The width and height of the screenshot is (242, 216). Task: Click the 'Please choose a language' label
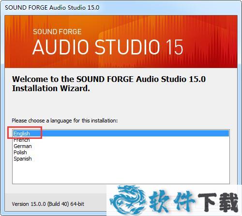65,121
